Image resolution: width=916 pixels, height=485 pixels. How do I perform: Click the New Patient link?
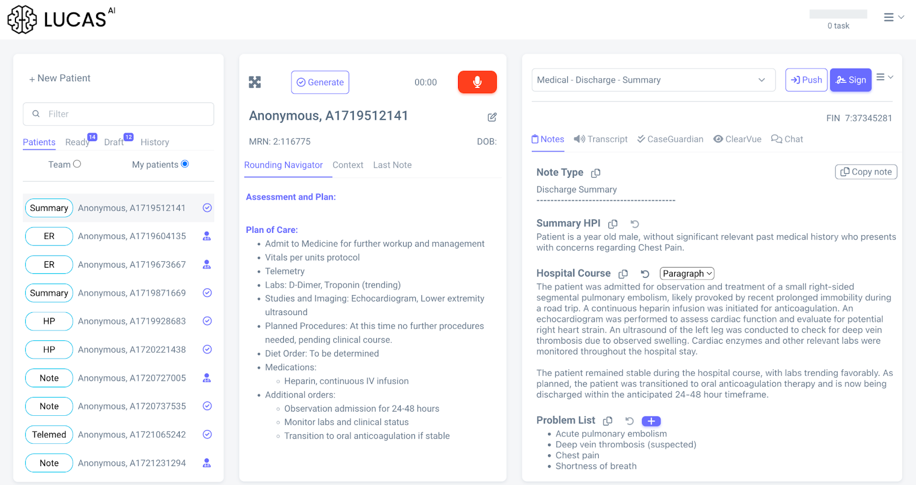tap(60, 78)
